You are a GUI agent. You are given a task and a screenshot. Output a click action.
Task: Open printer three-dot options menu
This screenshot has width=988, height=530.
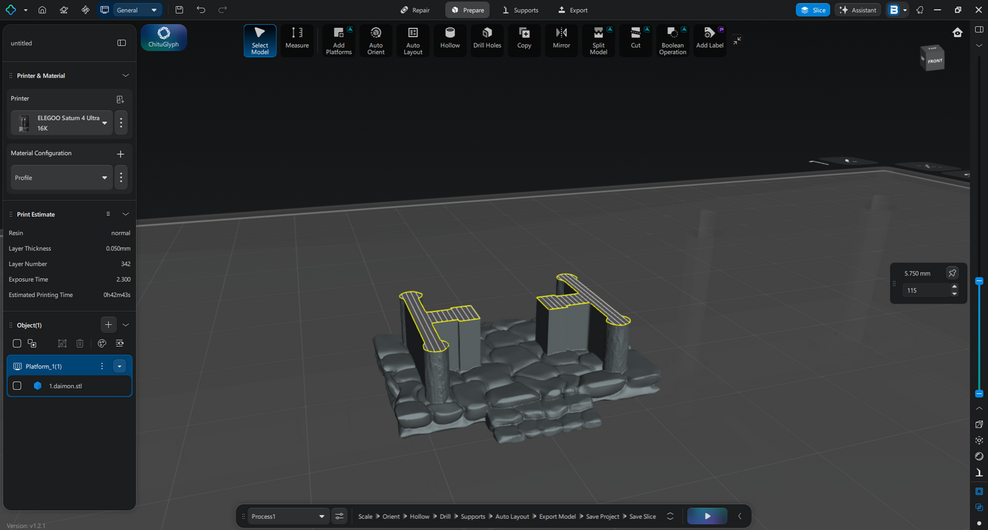(x=121, y=123)
